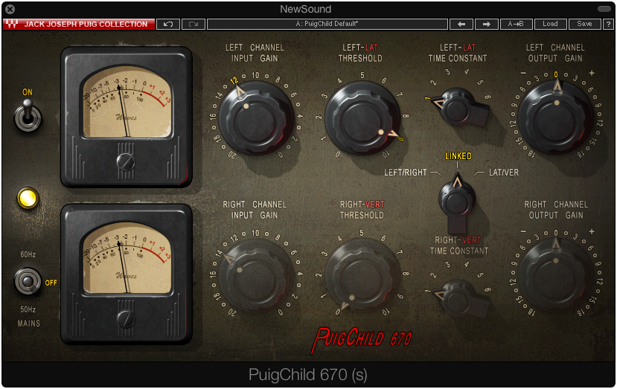This screenshot has width=617, height=389.
Task: Click the Jack Joseph Puig Collection banner
Action: coord(79,24)
